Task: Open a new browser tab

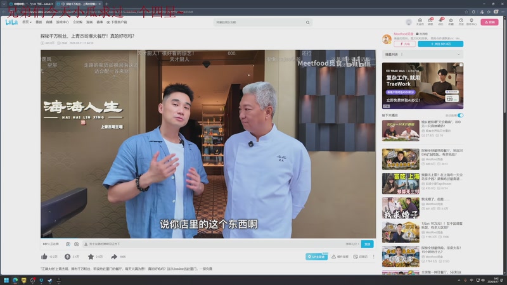Action: (106, 4)
